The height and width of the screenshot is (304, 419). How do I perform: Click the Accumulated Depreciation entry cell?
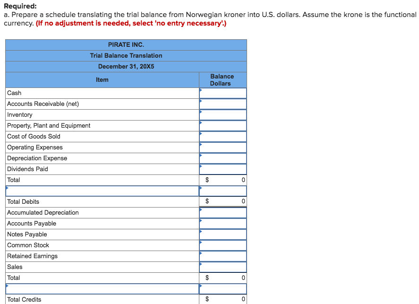tap(222, 212)
